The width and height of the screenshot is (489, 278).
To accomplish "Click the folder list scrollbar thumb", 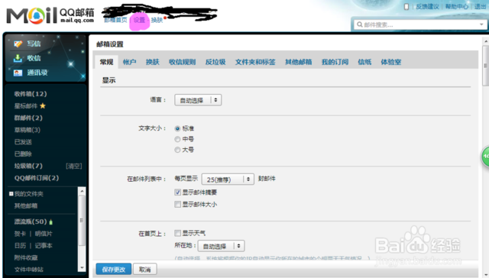I will [82, 221].
